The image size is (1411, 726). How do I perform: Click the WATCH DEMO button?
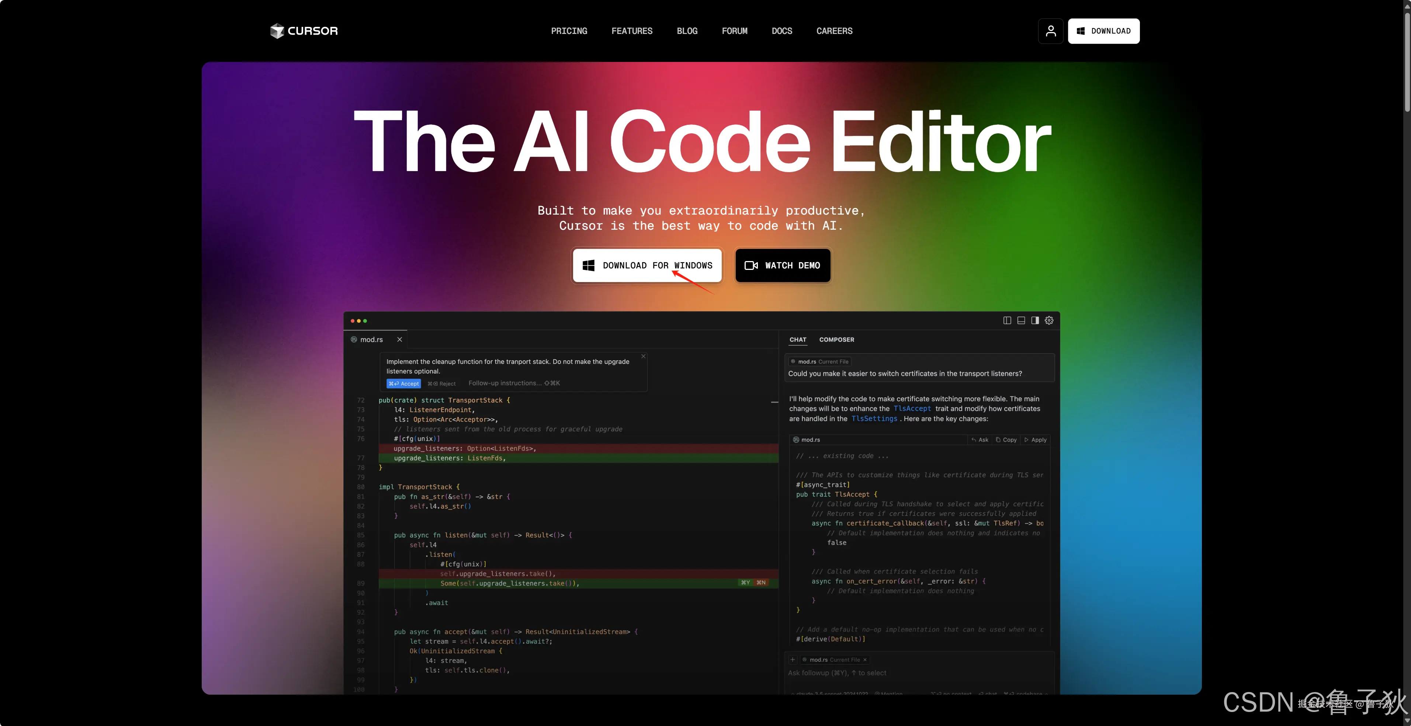782,265
